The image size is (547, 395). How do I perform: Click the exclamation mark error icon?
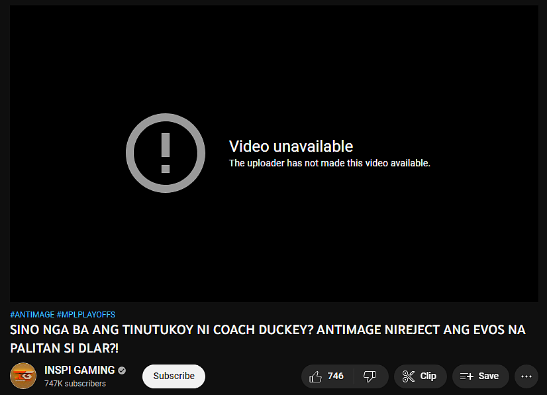pos(166,153)
